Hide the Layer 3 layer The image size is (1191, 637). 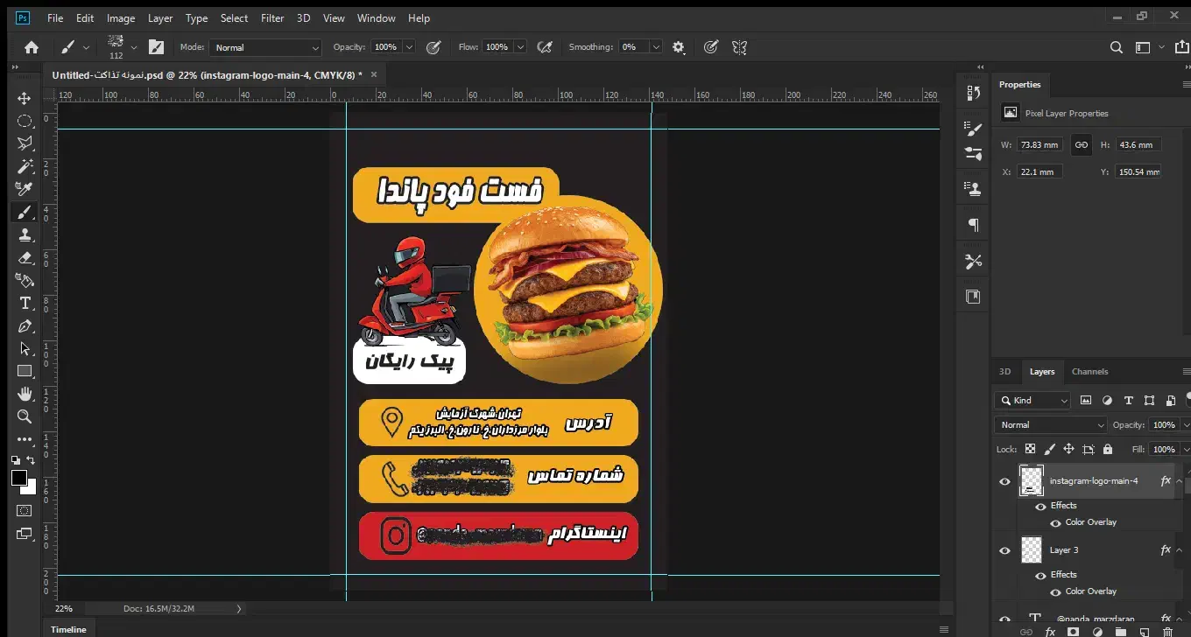1004,550
